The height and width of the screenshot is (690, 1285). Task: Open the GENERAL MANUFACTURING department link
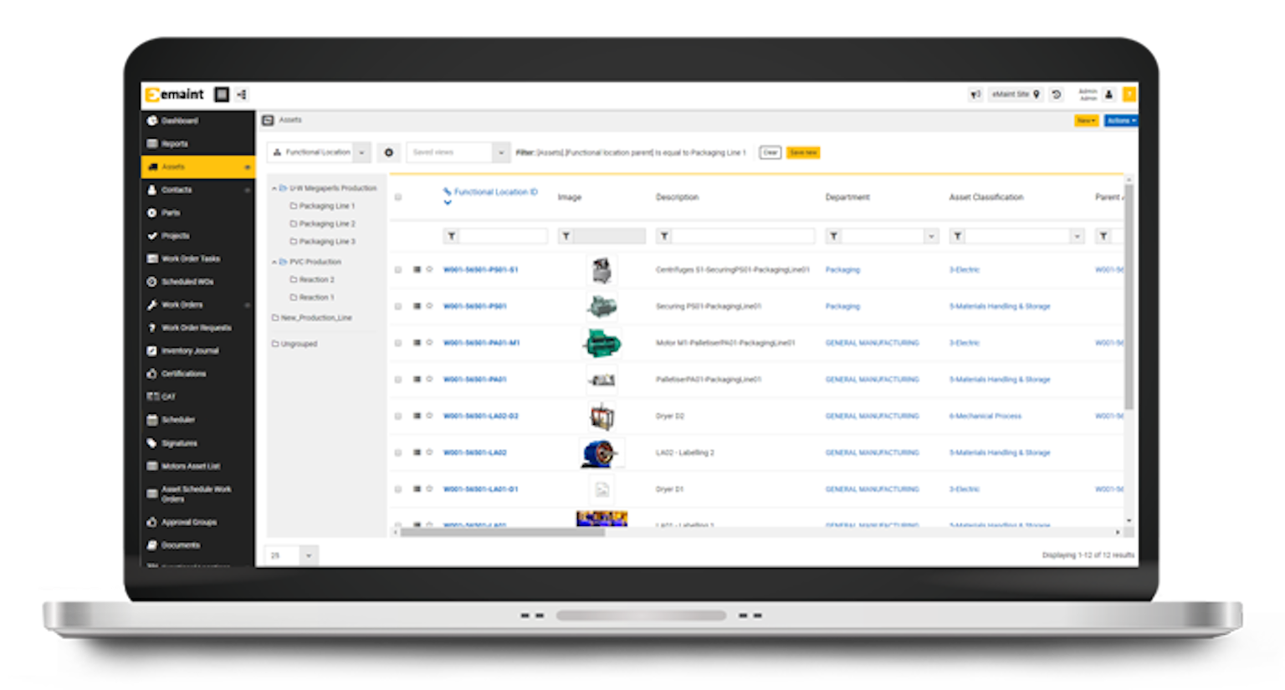(x=871, y=342)
